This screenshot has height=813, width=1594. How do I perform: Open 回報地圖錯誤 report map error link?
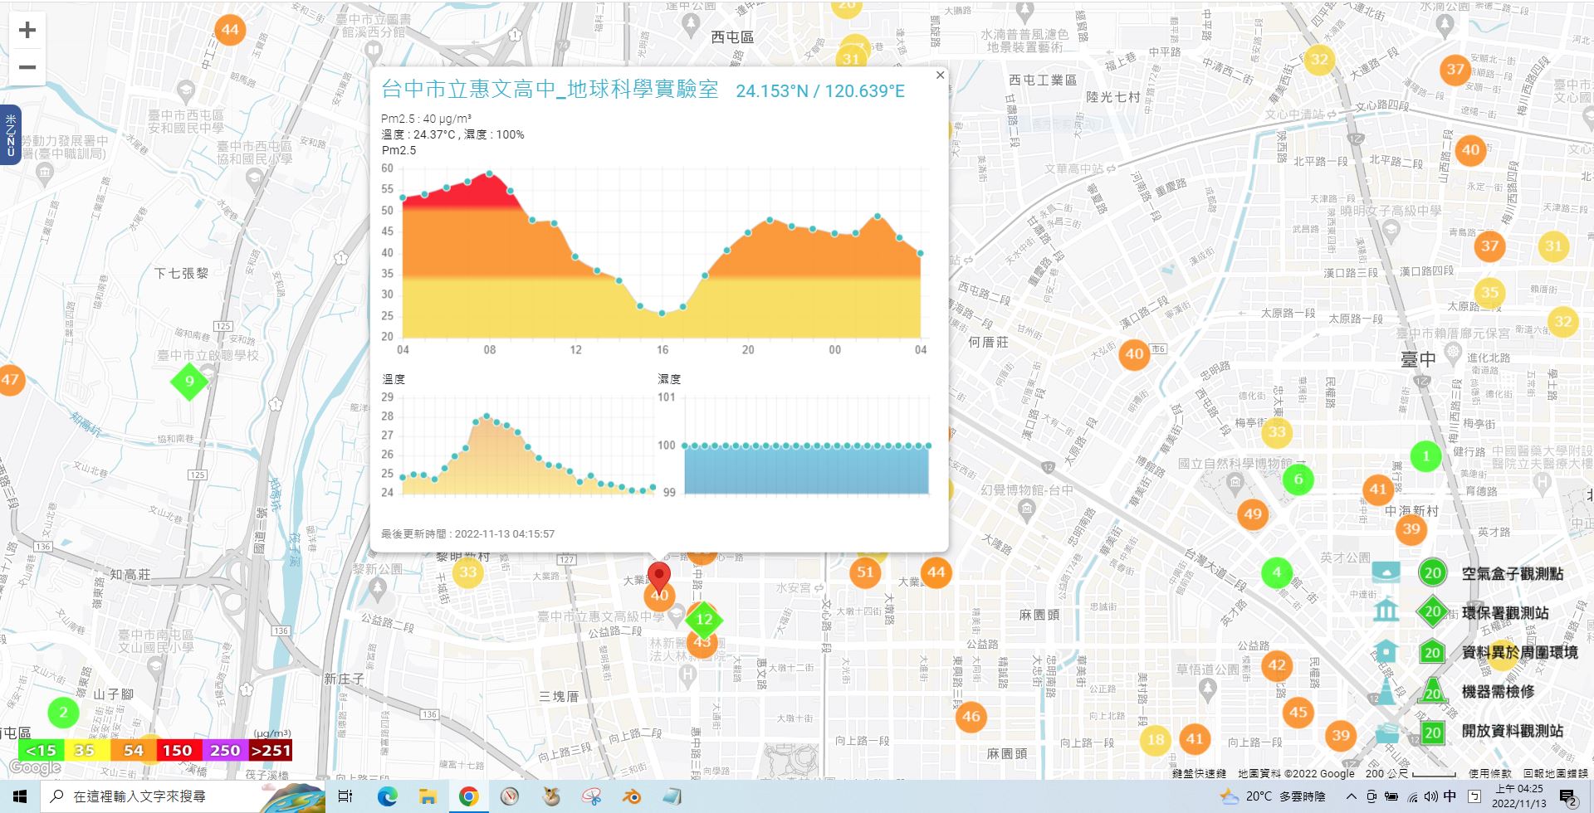1555,773
